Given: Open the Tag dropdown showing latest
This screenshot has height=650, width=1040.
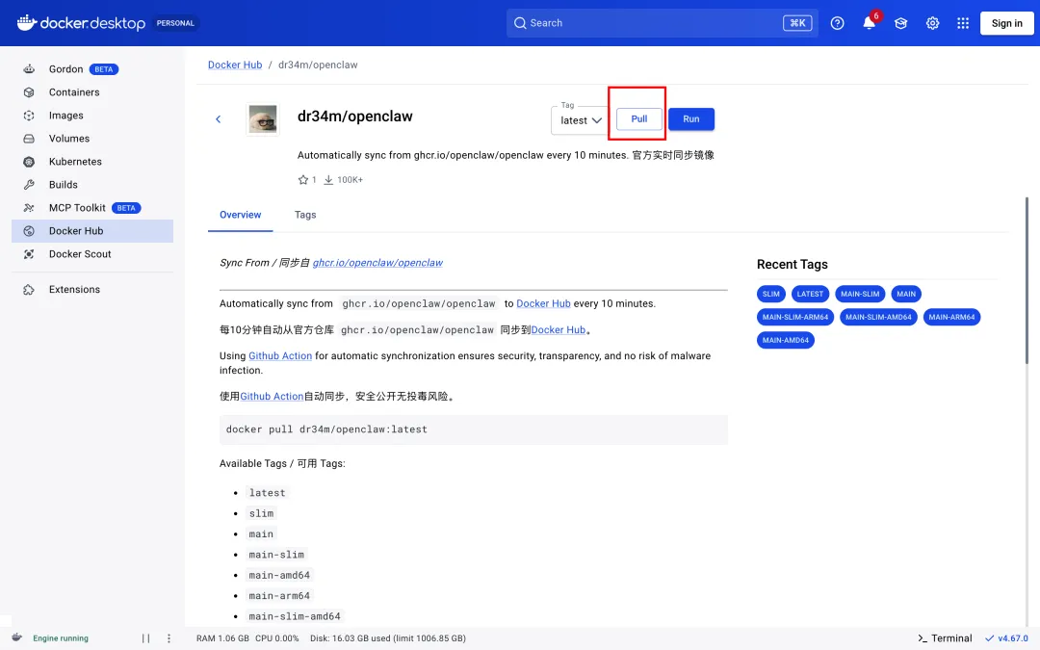Looking at the screenshot, I should click(x=580, y=120).
